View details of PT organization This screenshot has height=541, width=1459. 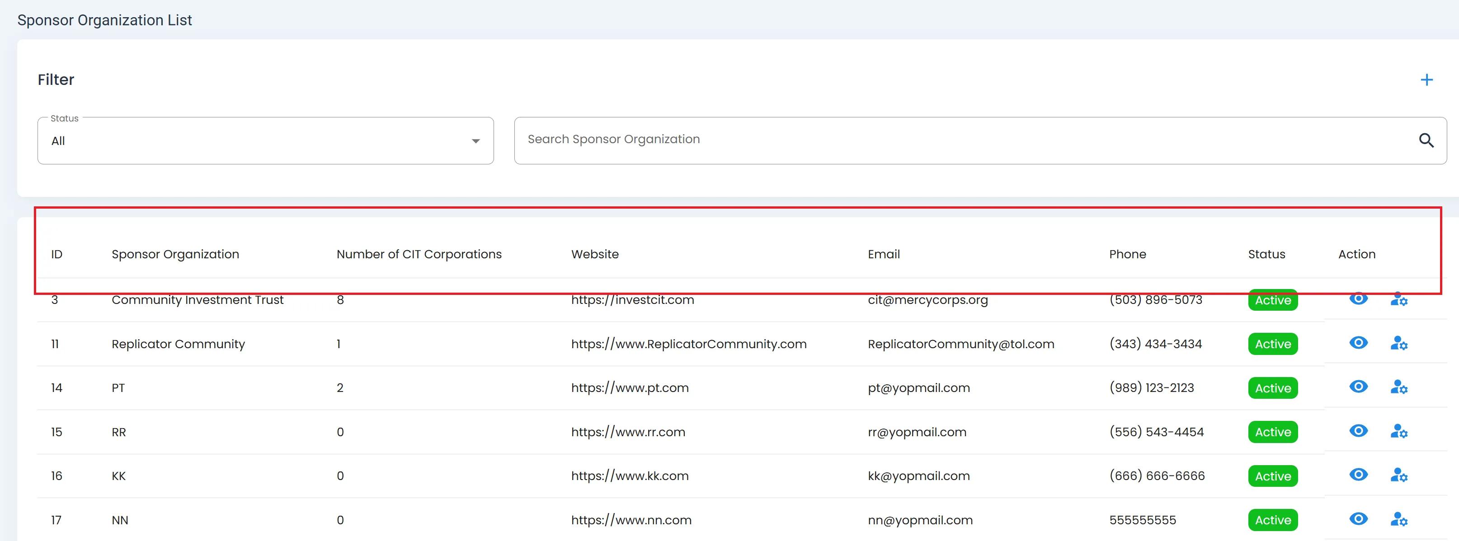1358,387
